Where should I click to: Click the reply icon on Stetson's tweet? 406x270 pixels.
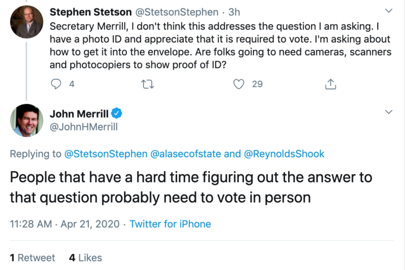click(57, 84)
